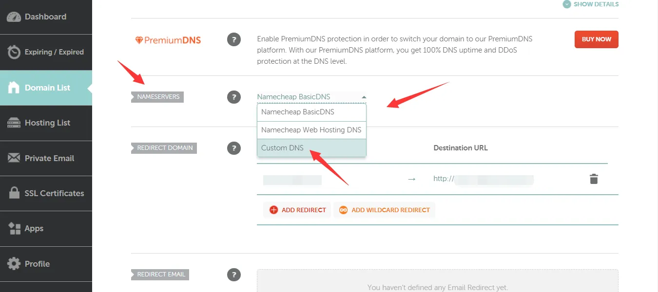The height and width of the screenshot is (292, 658).
Task: Open Dashboard in the sidebar
Action: (x=45, y=17)
